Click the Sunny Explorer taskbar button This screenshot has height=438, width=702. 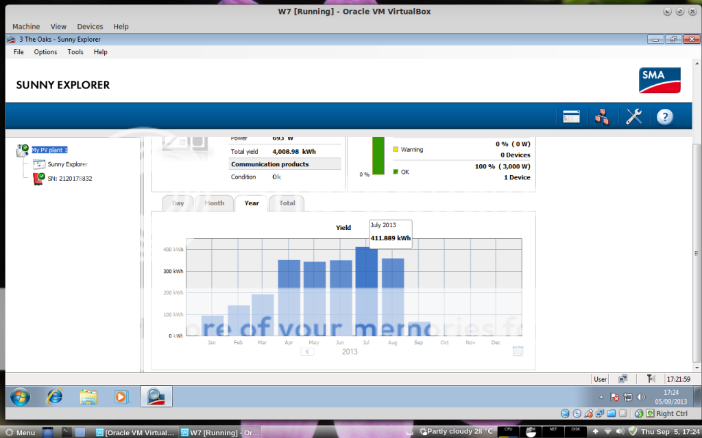pos(156,396)
